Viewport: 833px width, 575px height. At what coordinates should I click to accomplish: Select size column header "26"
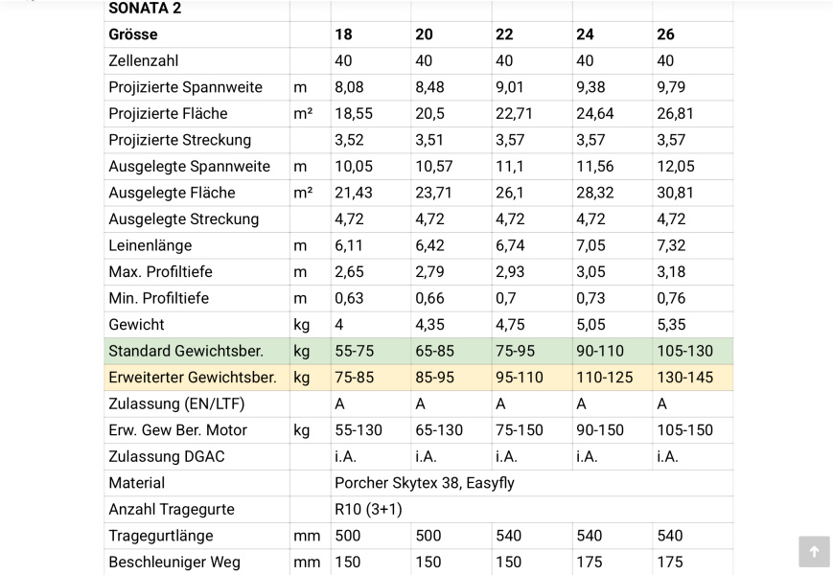(x=665, y=34)
